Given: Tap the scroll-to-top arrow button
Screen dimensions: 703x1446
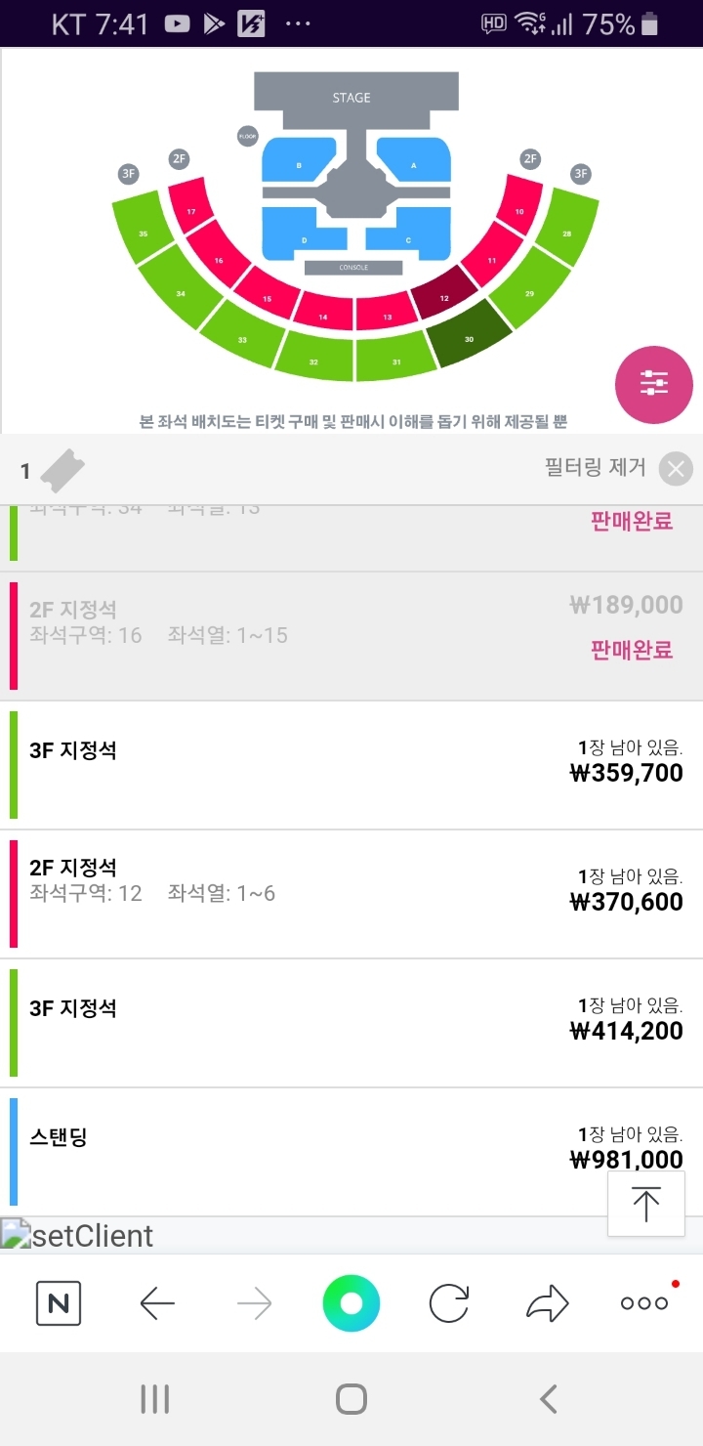Looking at the screenshot, I should 645,1203.
